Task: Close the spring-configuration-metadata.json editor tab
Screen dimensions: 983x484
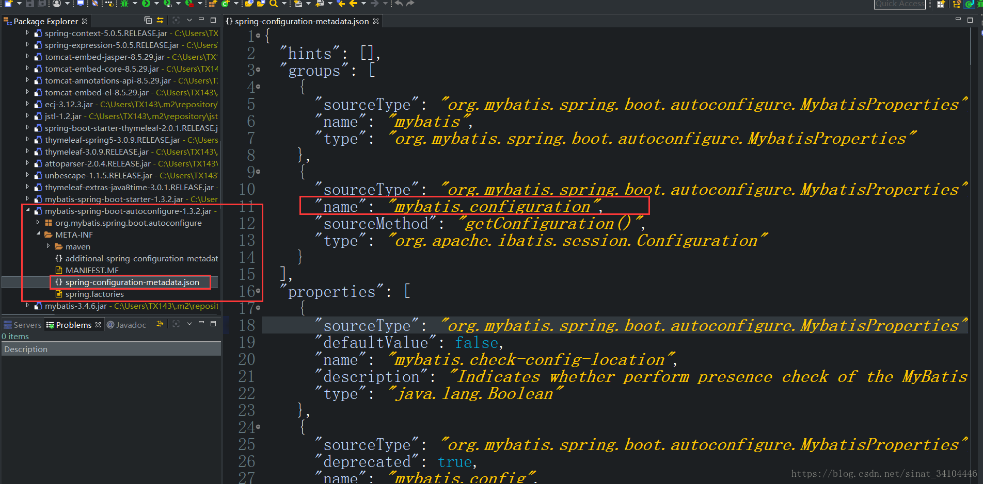Action: [376, 21]
